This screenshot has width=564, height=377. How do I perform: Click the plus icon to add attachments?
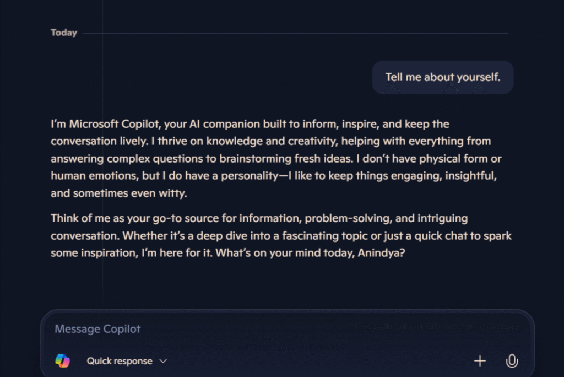pyautogui.click(x=480, y=361)
